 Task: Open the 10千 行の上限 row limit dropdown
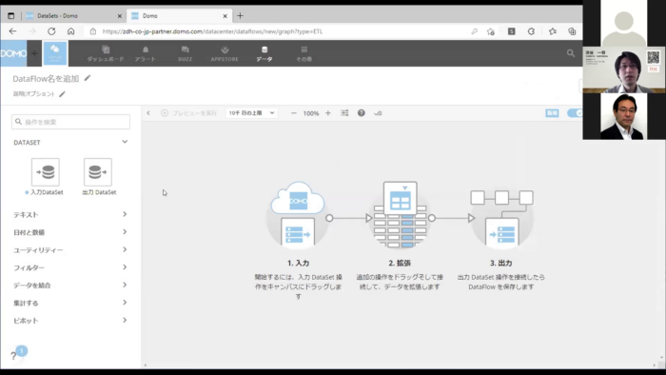point(251,113)
